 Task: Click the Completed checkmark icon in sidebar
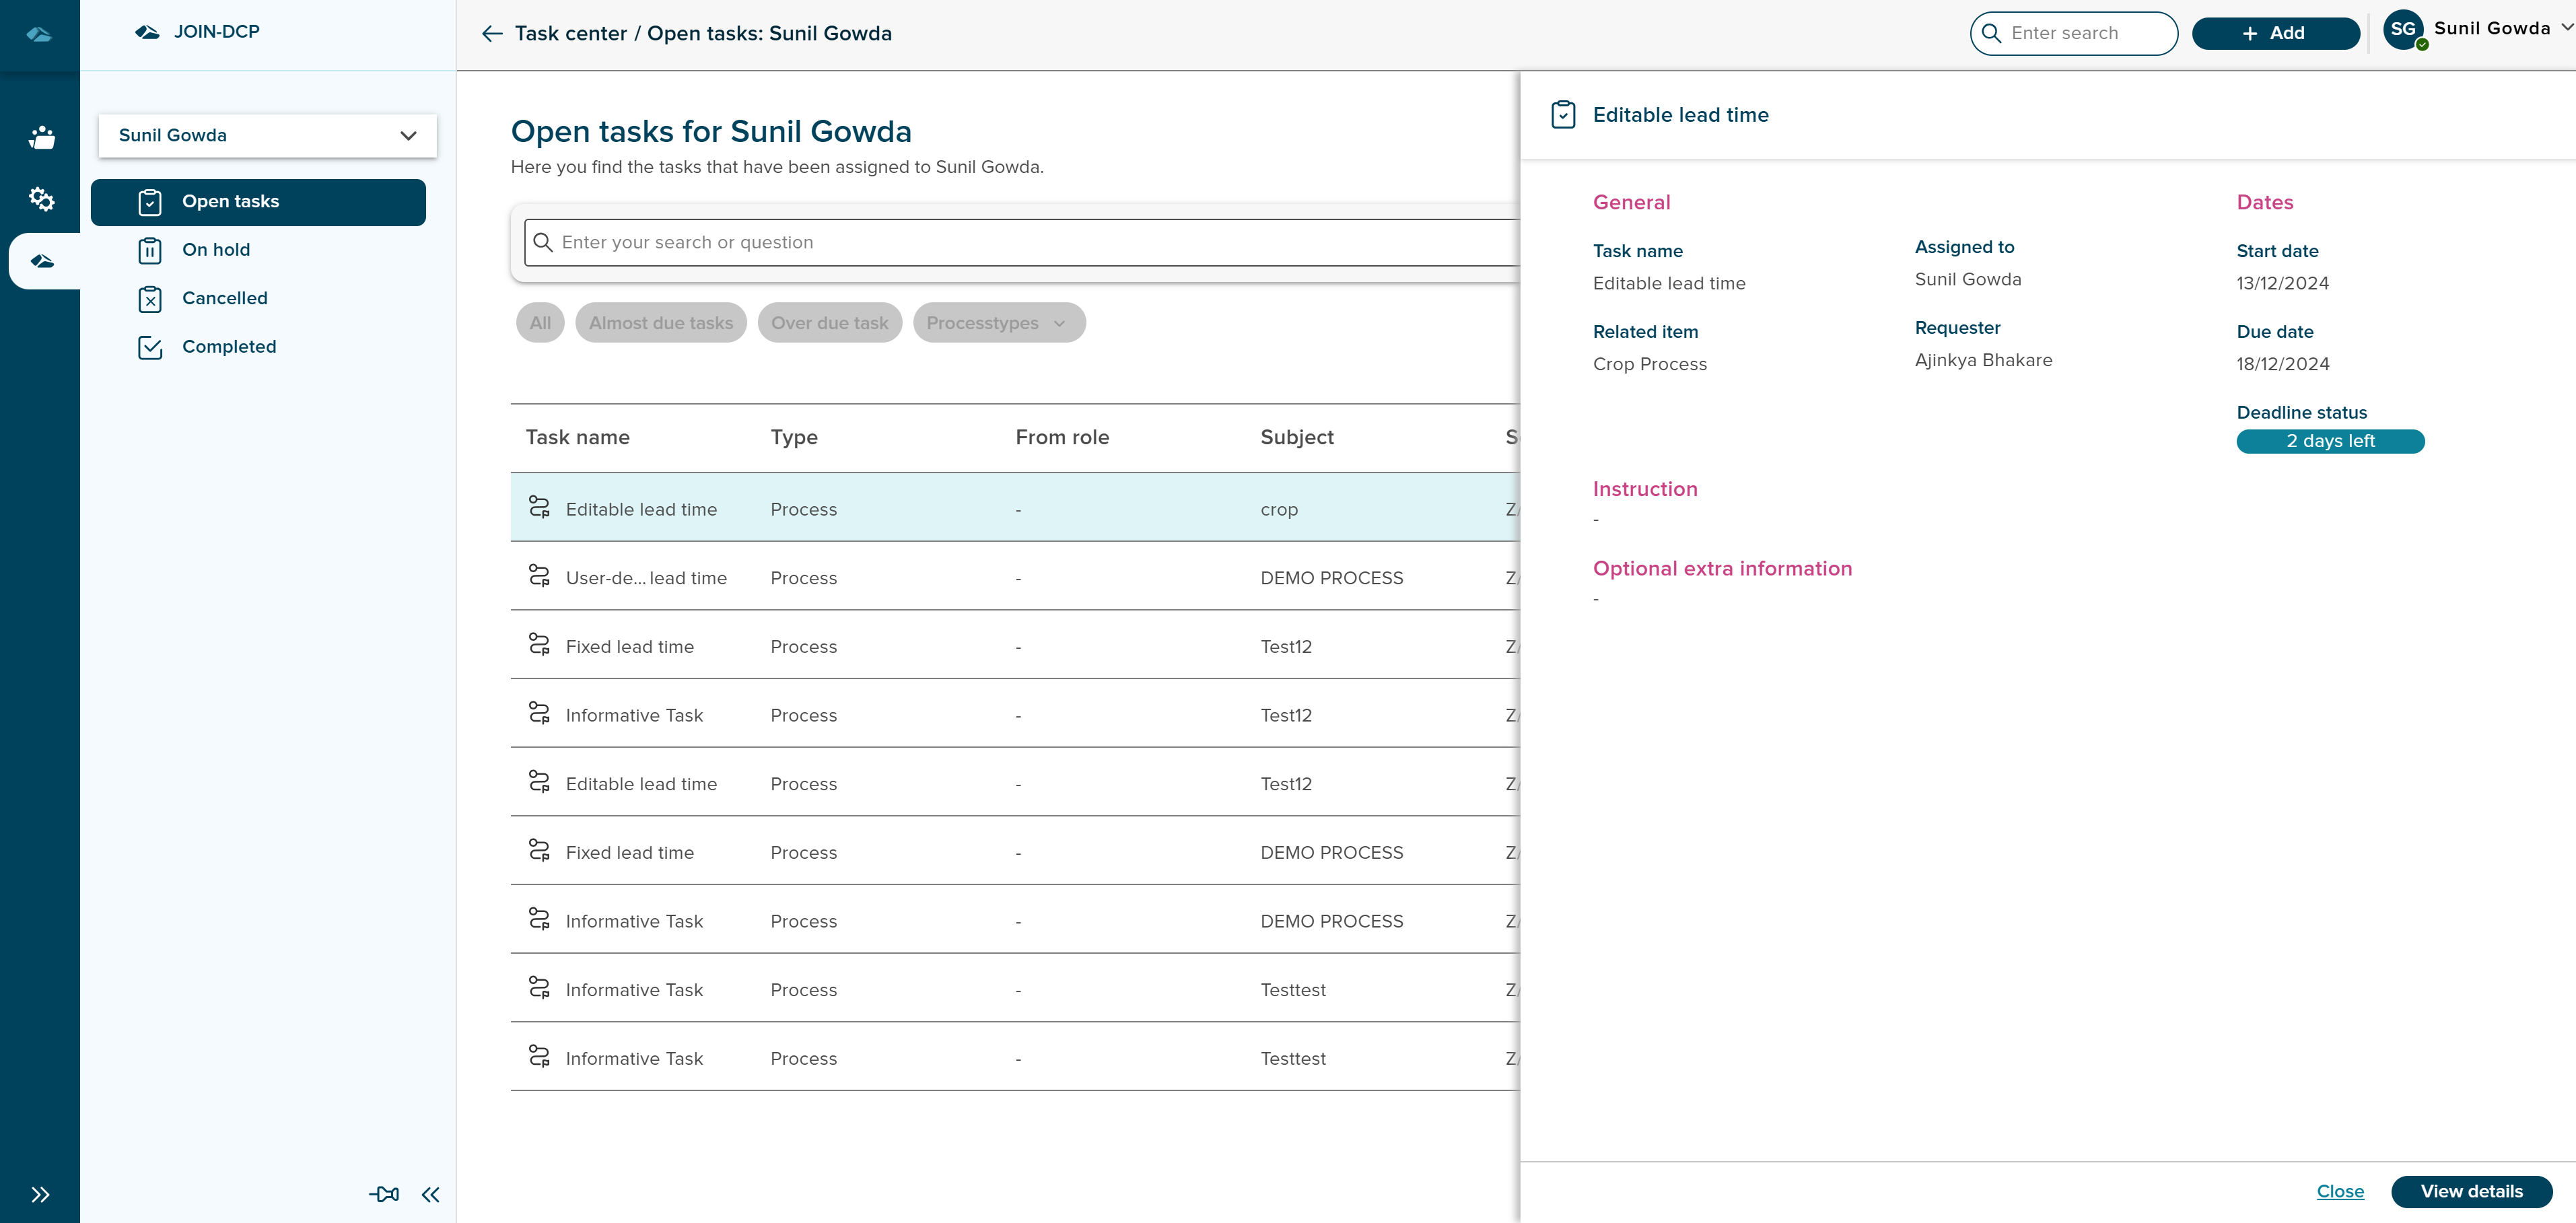click(x=150, y=347)
